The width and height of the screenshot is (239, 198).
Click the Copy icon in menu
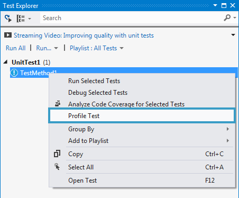pyautogui.click(x=57, y=154)
